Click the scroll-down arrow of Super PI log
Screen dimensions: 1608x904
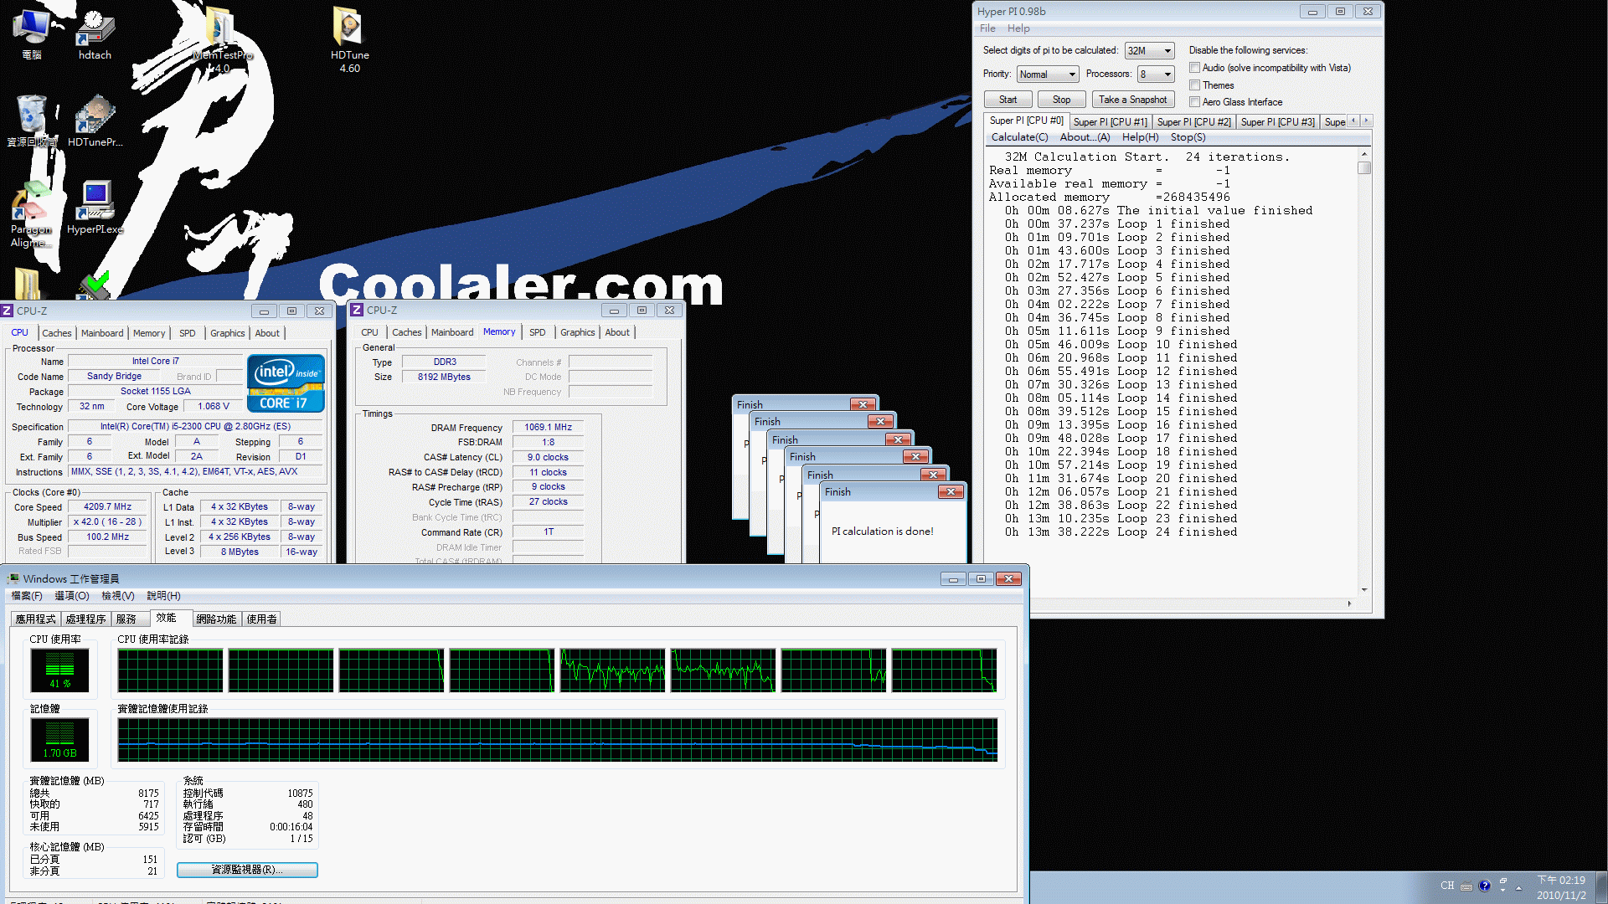(x=1364, y=590)
